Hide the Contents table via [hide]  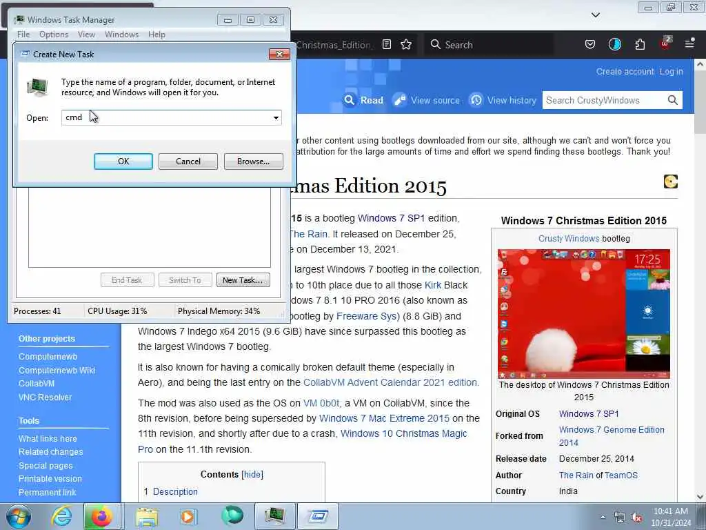point(252,475)
